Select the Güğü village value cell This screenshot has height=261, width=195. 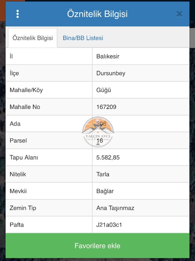[x=141, y=90]
